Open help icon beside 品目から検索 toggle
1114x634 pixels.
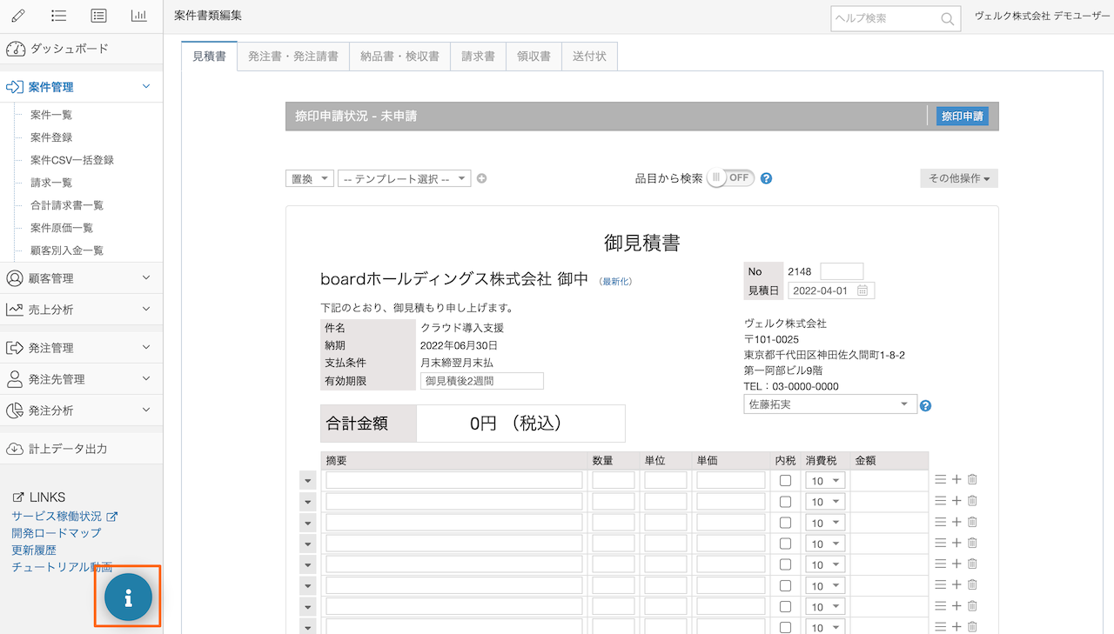coord(766,178)
